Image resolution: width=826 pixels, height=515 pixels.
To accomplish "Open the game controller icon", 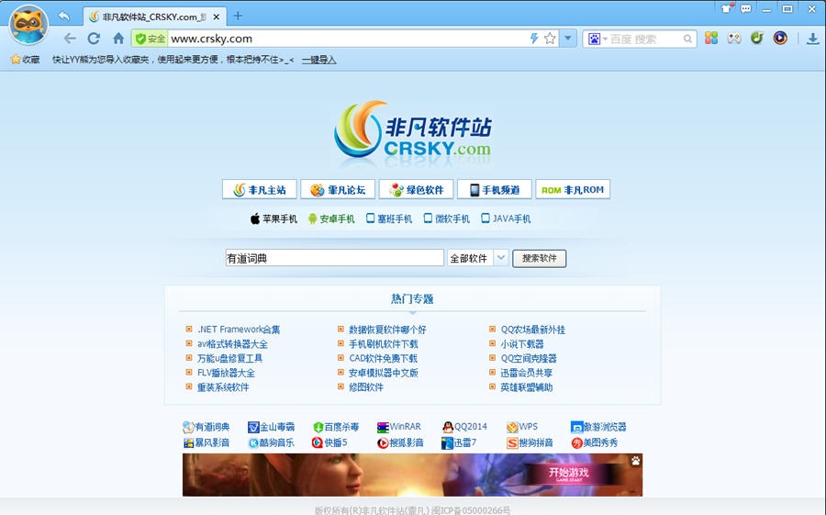I will point(734,38).
